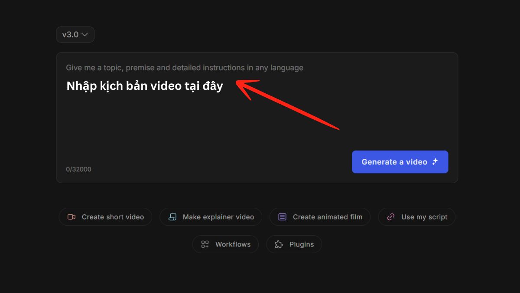Click the film icon on Create animated film
Screen dimensions: 520x293
pos(283,217)
